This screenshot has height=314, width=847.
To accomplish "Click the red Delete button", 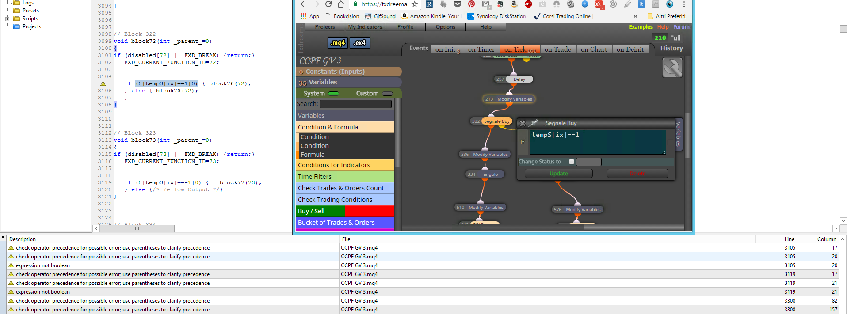I will [x=637, y=174].
